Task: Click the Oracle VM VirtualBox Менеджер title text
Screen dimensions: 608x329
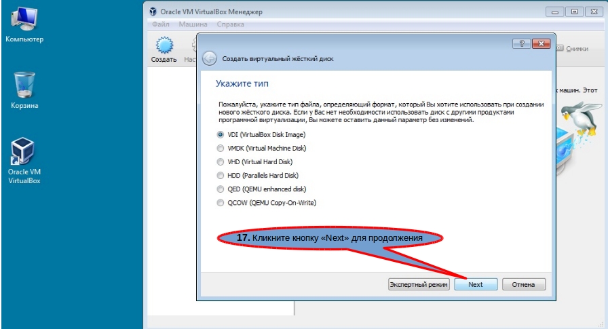Action: point(211,12)
